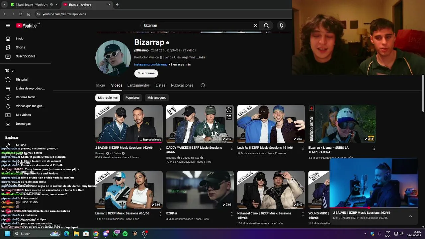This screenshot has height=239, width=425.
Task: Switch to the Lanzamientos tab
Action: point(138,85)
